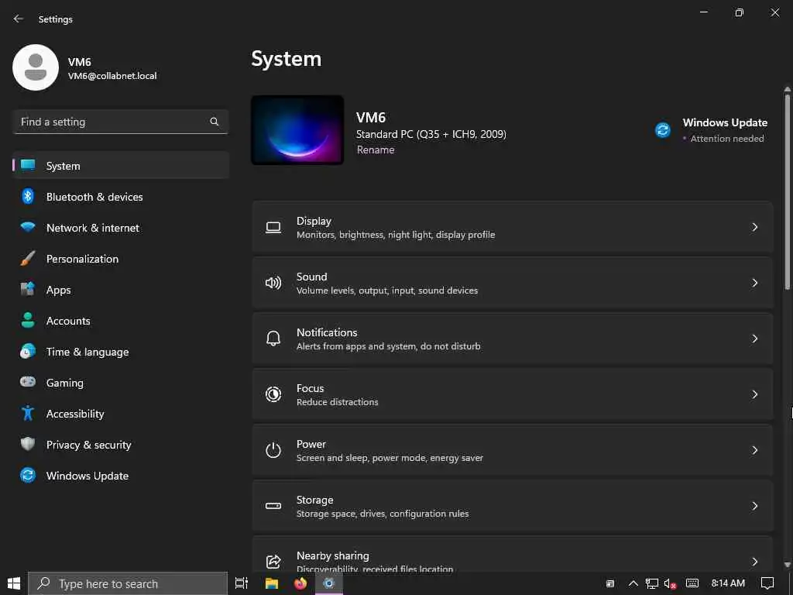This screenshot has width=793, height=595.
Task: Click the vertical scrollbar thumb
Action: (787, 191)
